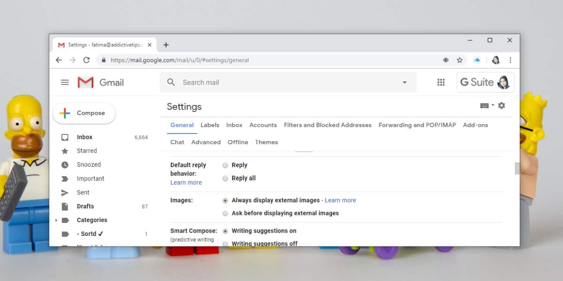
Task: Bookmark this page with star icon
Action: coord(460,60)
